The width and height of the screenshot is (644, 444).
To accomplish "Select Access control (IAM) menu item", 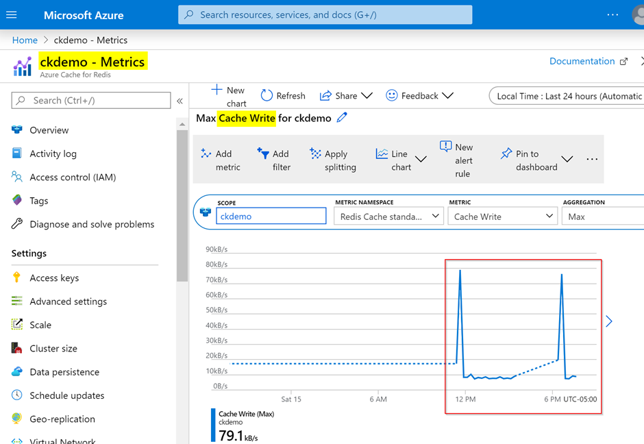I will (73, 177).
